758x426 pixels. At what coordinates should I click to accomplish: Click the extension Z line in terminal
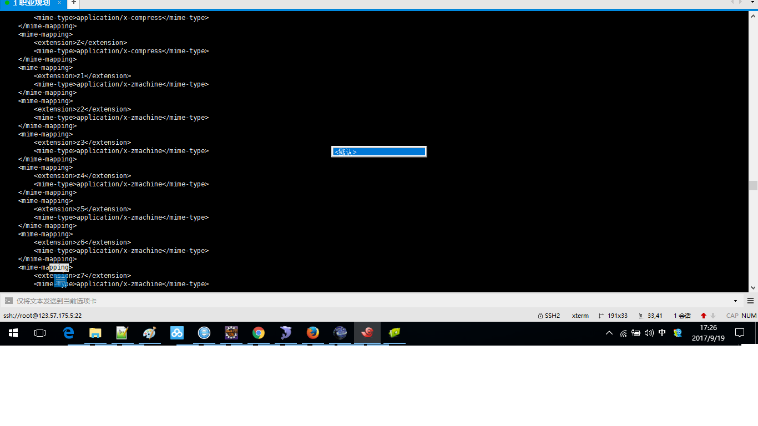tap(80, 43)
